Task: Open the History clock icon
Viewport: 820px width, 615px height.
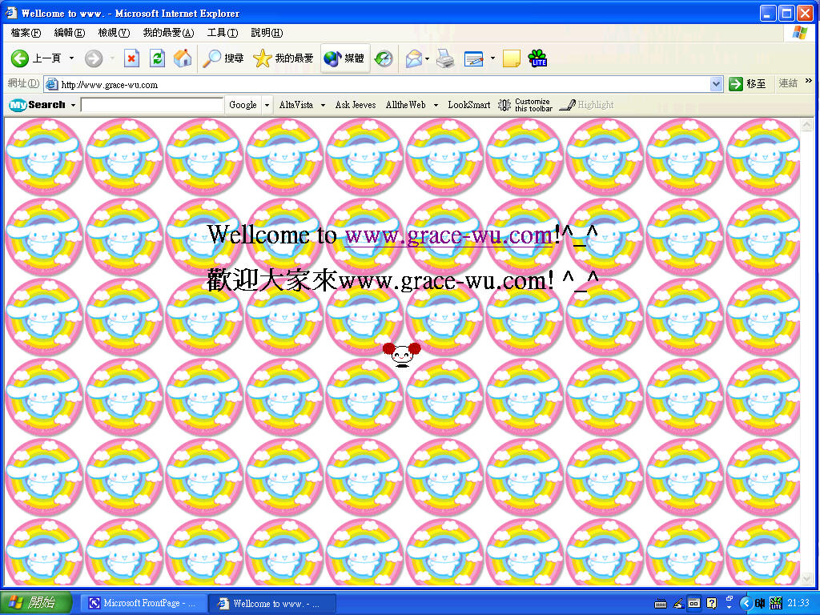Action: 384,58
